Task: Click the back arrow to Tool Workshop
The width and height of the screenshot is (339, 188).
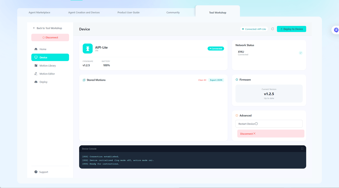Action: [x=34, y=28]
